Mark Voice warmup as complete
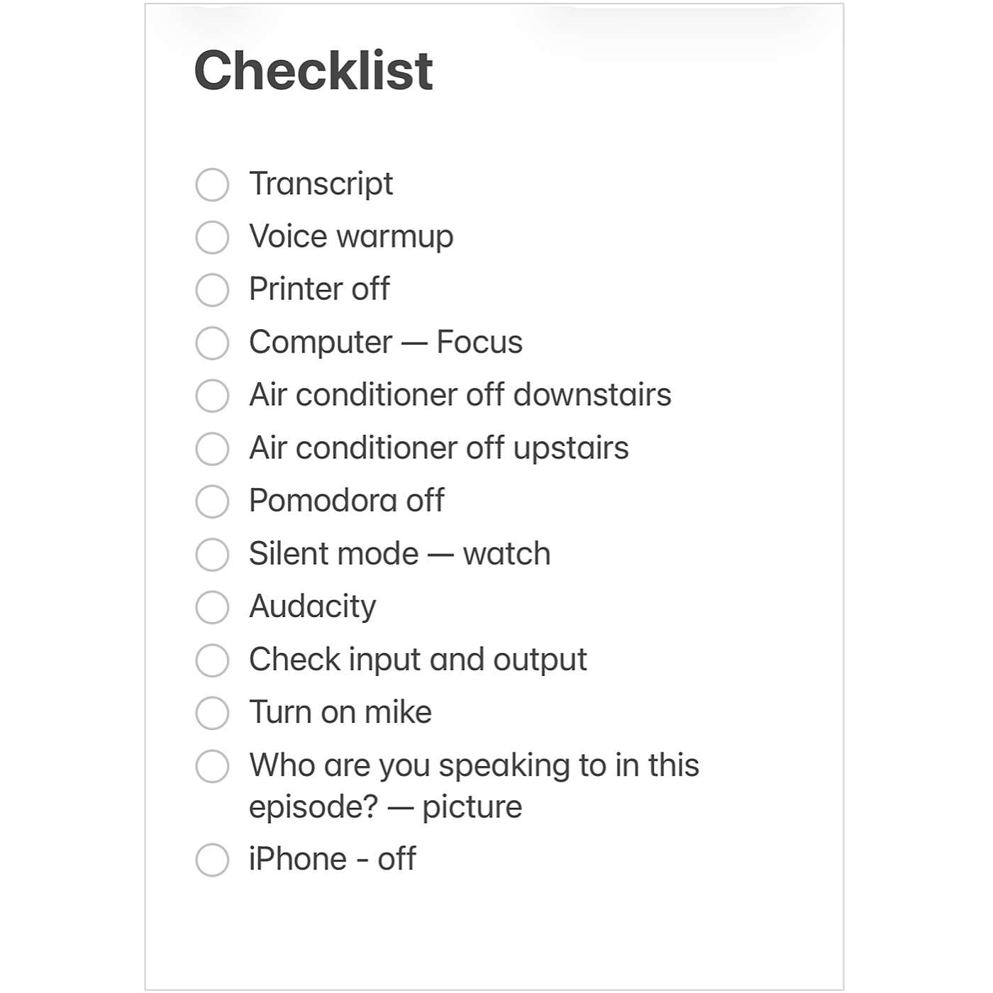The width and height of the screenshot is (993, 993). 212,237
